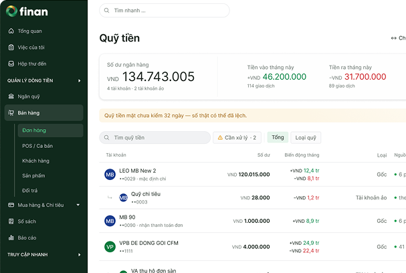The image size is (406, 273).
Task: Select Đơn hàng submenu item
Action: (50, 130)
